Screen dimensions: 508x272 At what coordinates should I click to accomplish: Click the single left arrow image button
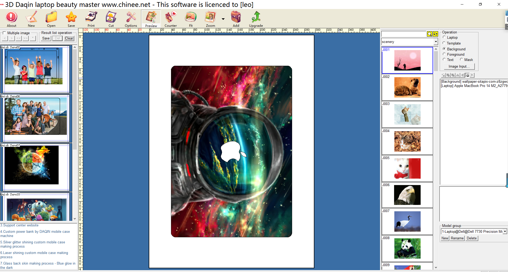(5, 38)
